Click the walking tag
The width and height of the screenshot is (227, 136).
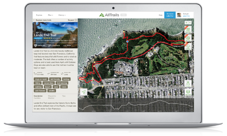coord(38,87)
